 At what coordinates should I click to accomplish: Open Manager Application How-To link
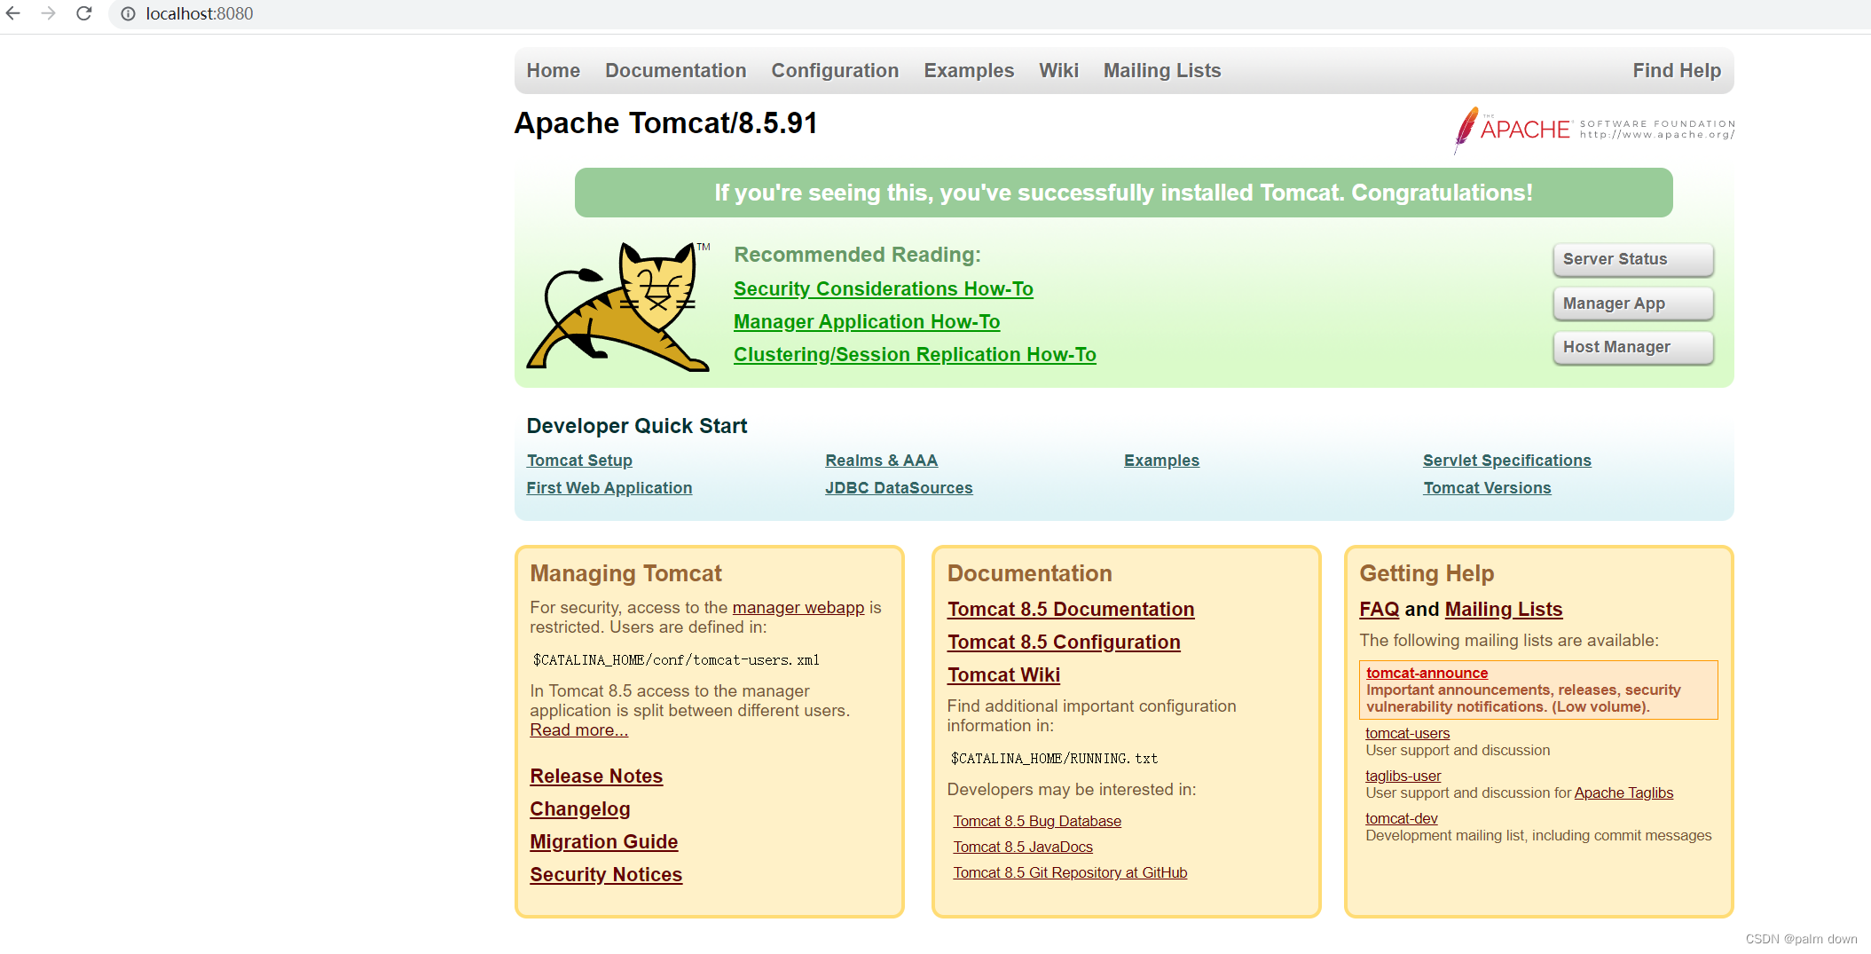click(x=867, y=322)
